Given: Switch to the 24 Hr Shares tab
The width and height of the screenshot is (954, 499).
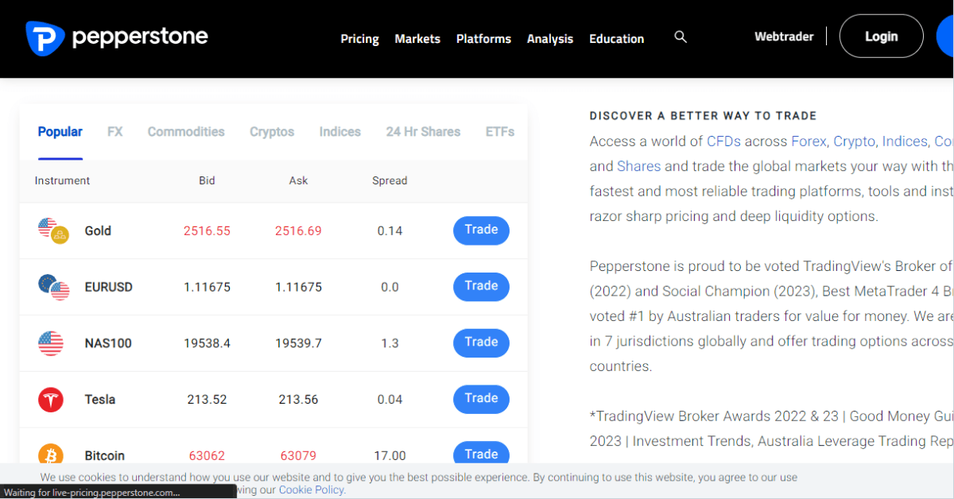Looking at the screenshot, I should click(x=423, y=132).
